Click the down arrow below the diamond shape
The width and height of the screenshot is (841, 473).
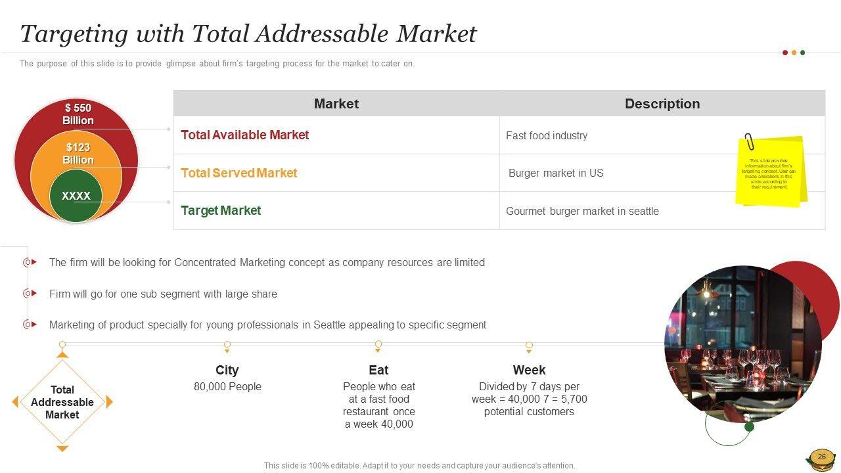(x=62, y=449)
